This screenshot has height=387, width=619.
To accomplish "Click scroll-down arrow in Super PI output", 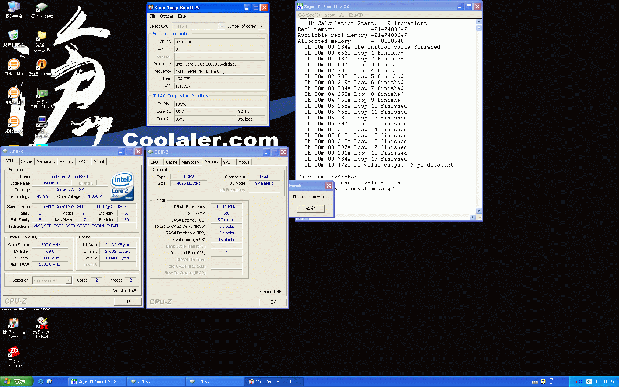I will (x=479, y=211).
